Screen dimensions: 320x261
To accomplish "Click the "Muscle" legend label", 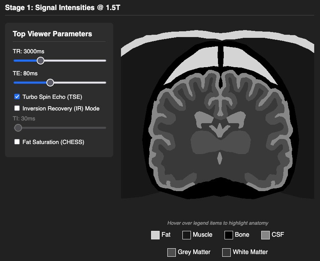I will 203,235.
